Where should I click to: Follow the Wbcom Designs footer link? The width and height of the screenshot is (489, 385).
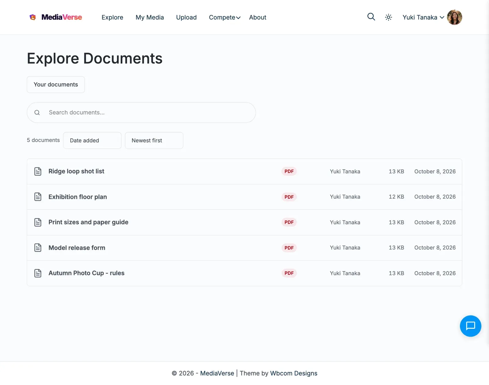294,373
